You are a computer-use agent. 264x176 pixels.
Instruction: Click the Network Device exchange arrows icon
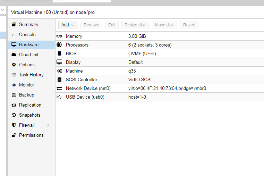[x=59, y=88]
